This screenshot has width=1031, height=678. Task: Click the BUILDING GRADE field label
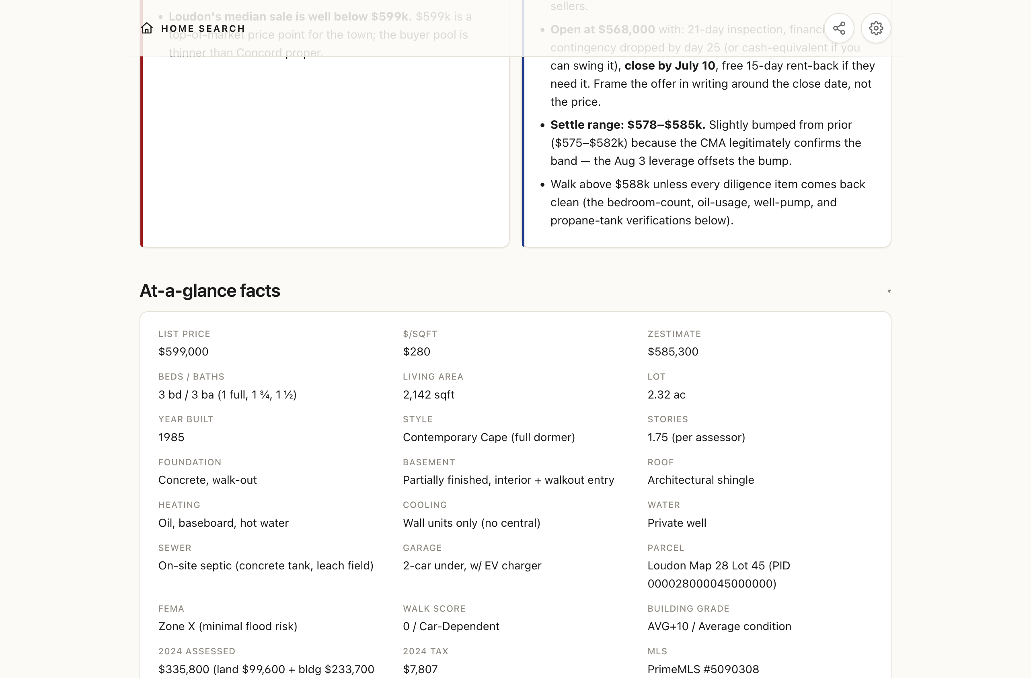click(x=688, y=608)
